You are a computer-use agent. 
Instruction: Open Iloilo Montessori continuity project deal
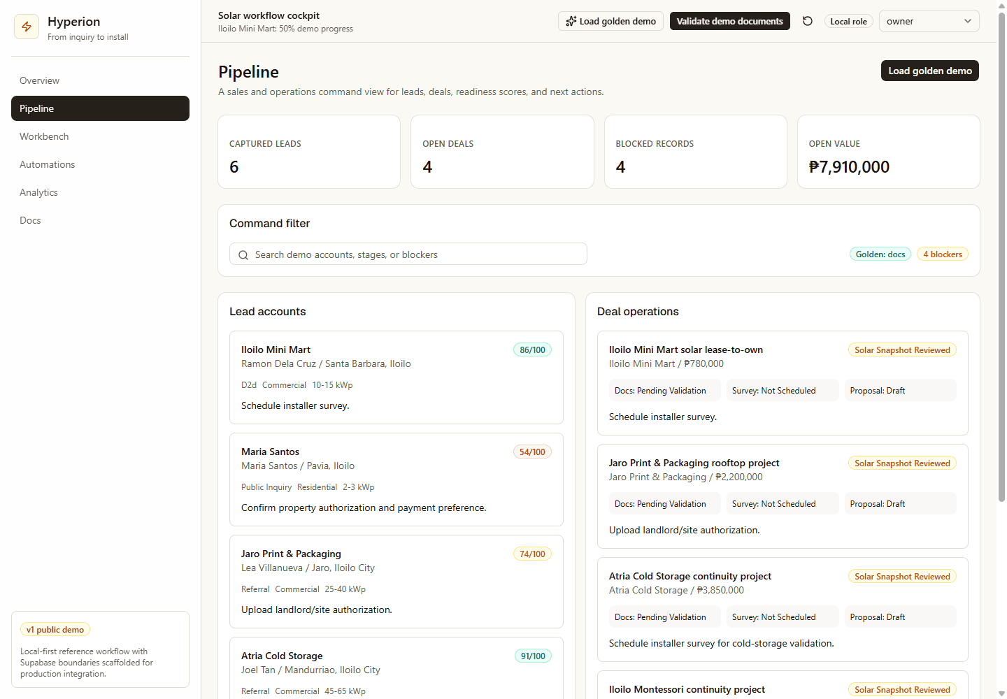[x=783, y=685]
